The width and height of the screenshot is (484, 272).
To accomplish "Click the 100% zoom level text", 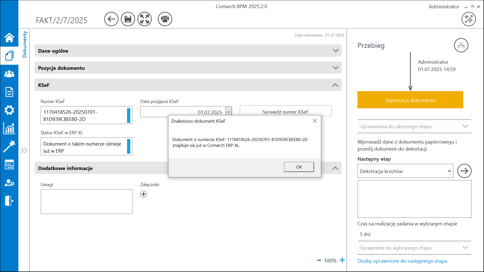I will click(x=330, y=260).
